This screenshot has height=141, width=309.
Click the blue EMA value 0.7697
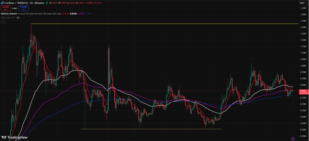coord(88,14)
